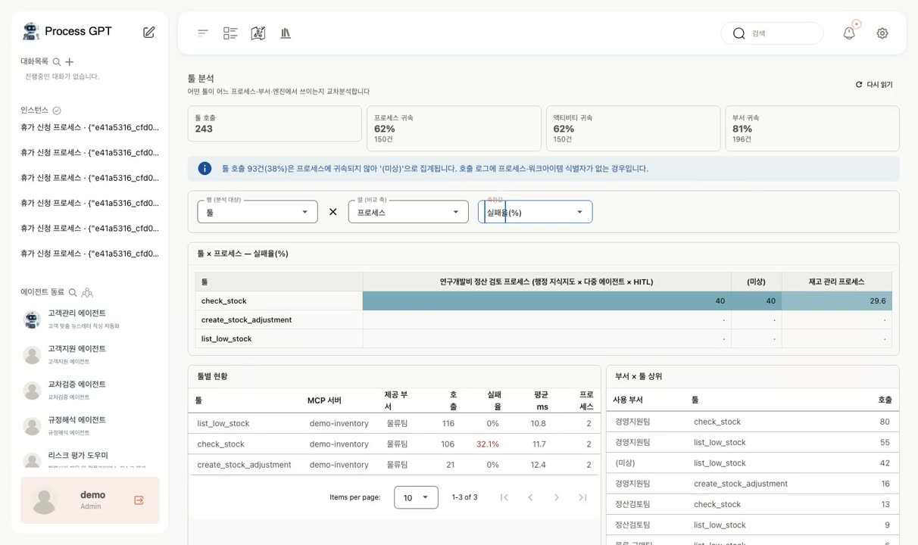This screenshot has width=918, height=545.
Task: Open agent organization chart icon
Action: click(87, 292)
